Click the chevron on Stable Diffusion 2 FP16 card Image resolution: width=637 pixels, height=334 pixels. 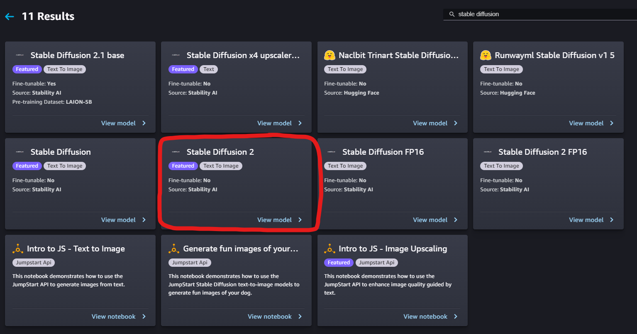coord(612,220)
